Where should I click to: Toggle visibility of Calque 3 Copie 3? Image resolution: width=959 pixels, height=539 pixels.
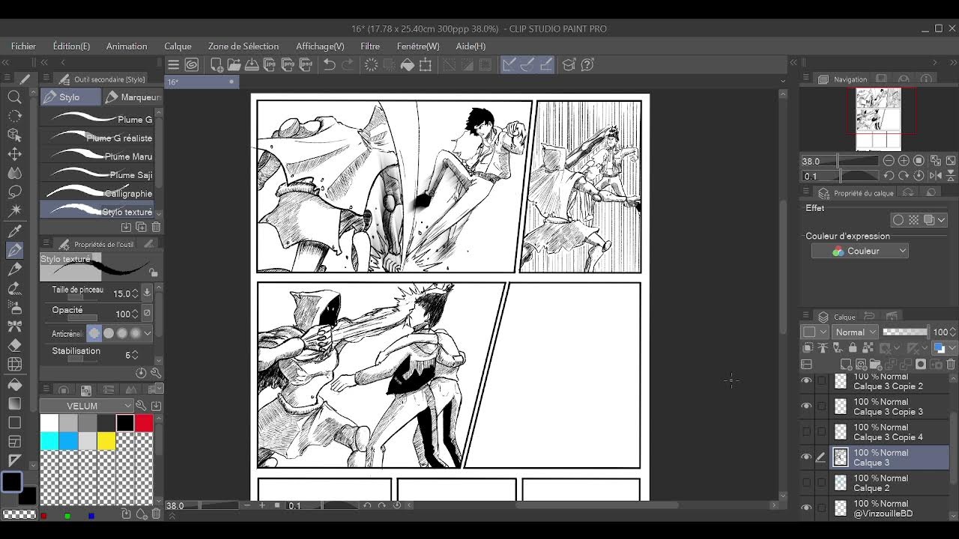coord(806,406)
